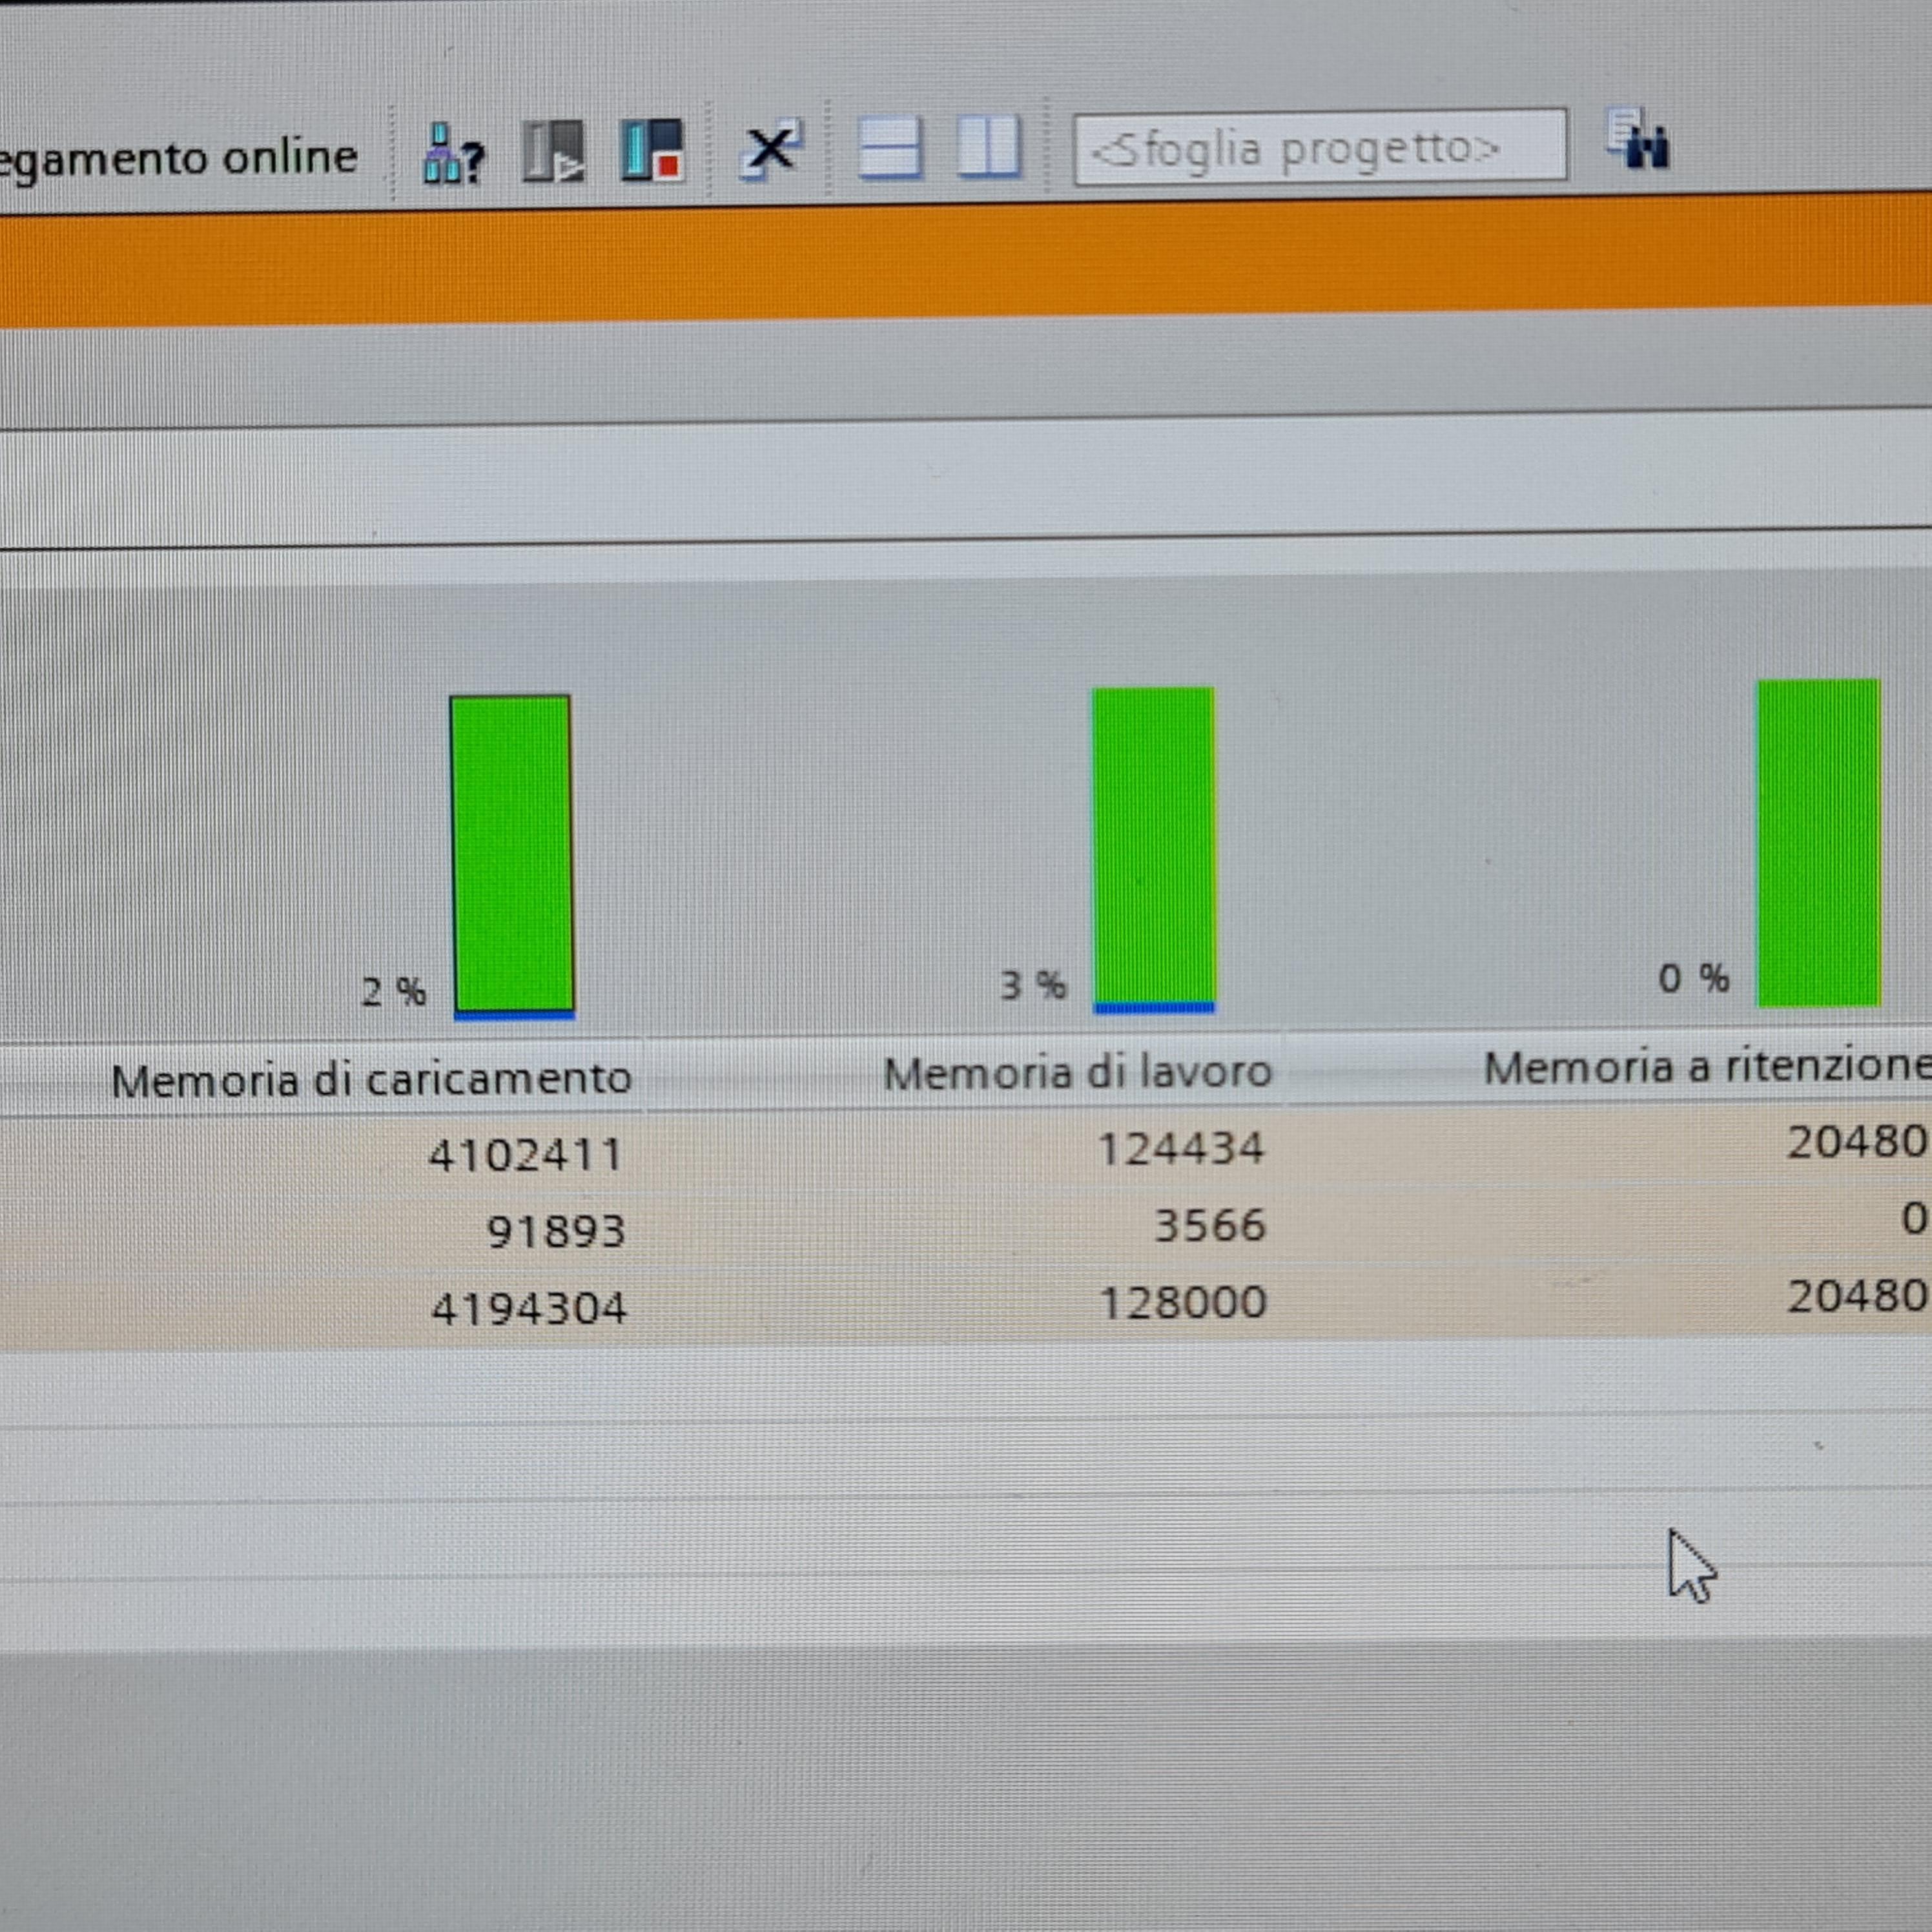Screen dimensions: 1932x1932
Task: Click the Memoria di caricamento usage bar
Action: coord(513,857)
